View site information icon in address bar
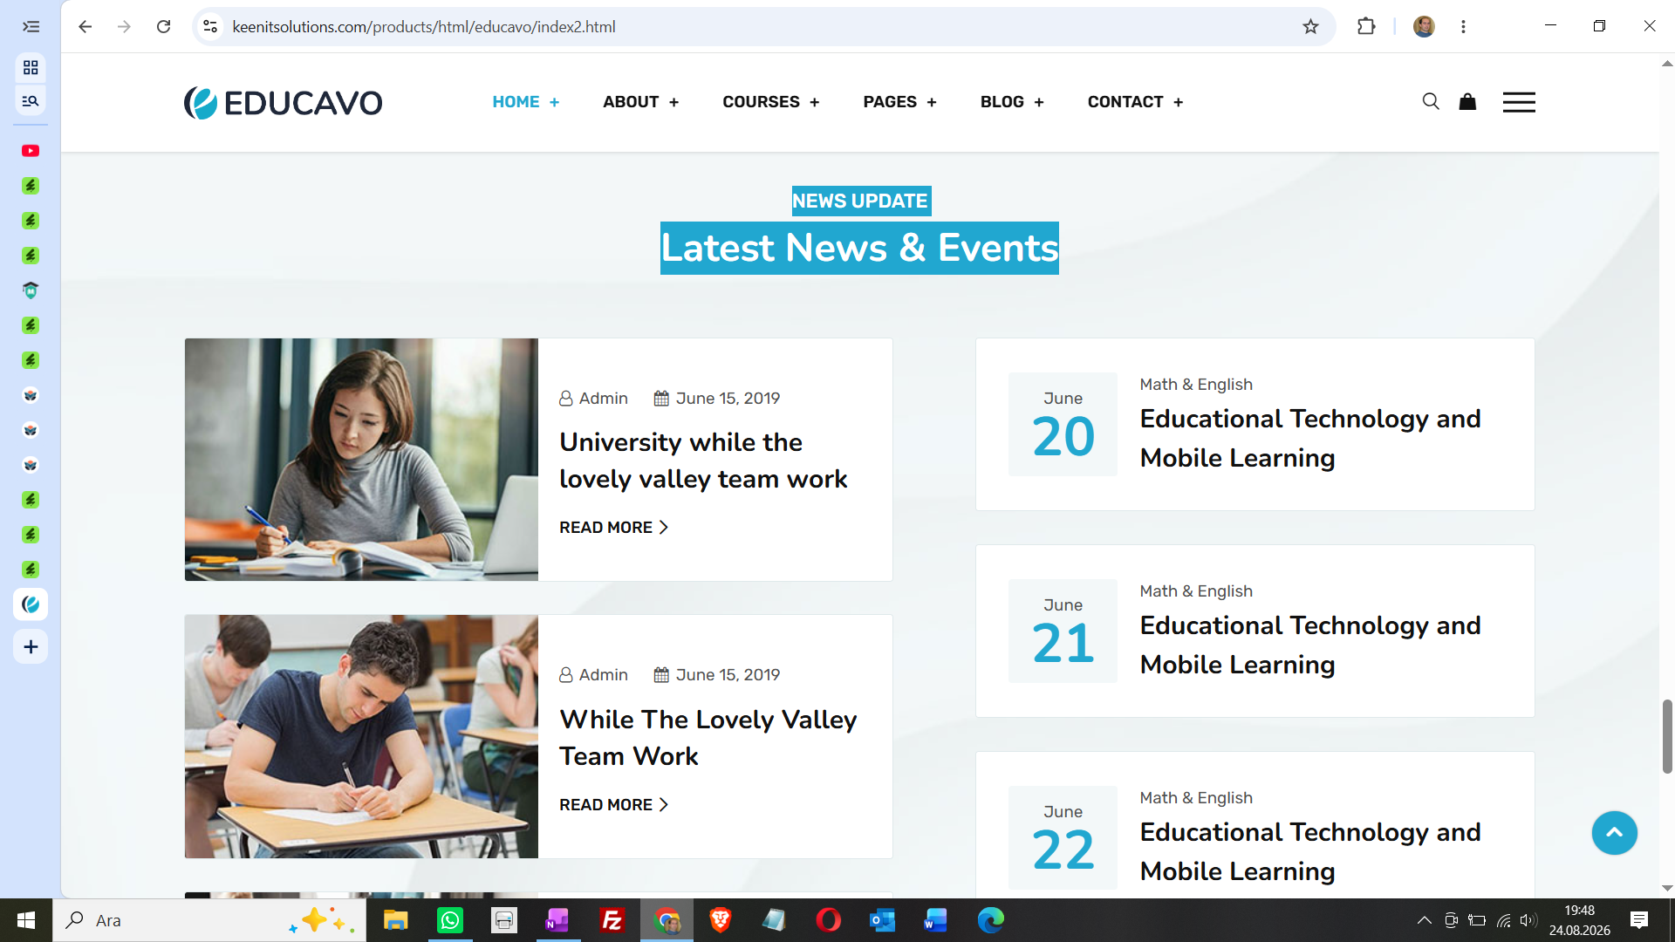 [x=210, y=26]
